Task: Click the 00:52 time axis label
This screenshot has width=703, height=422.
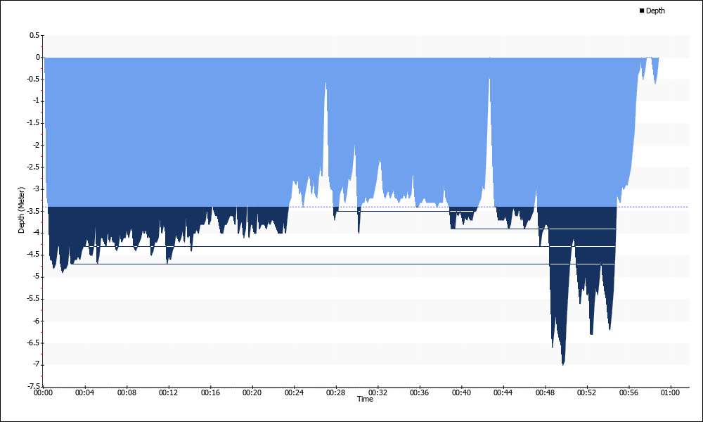Action: pyautogui.click(x=586, y=392)
